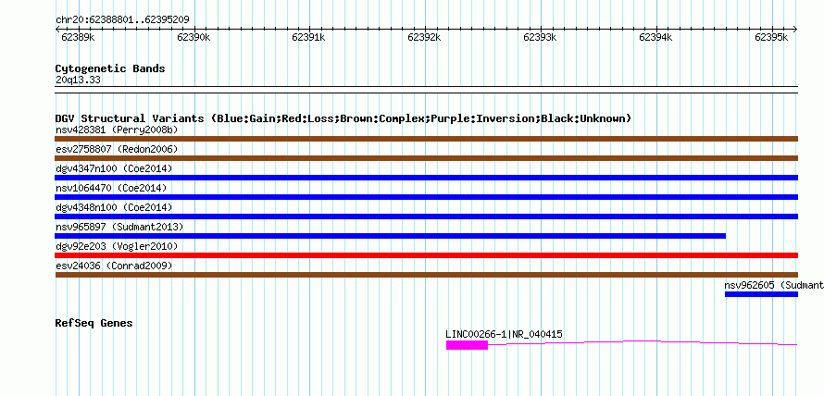Click the magenta LINC00266-1 exon block

[468, 345]
